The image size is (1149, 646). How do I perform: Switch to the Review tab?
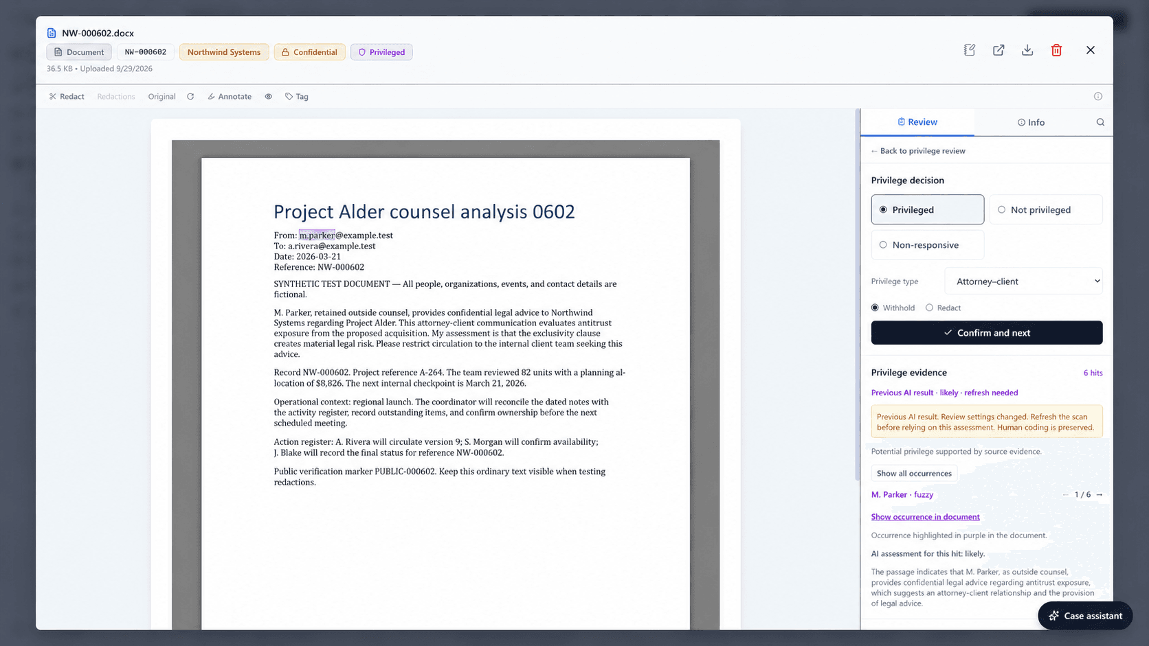point(917,122)
